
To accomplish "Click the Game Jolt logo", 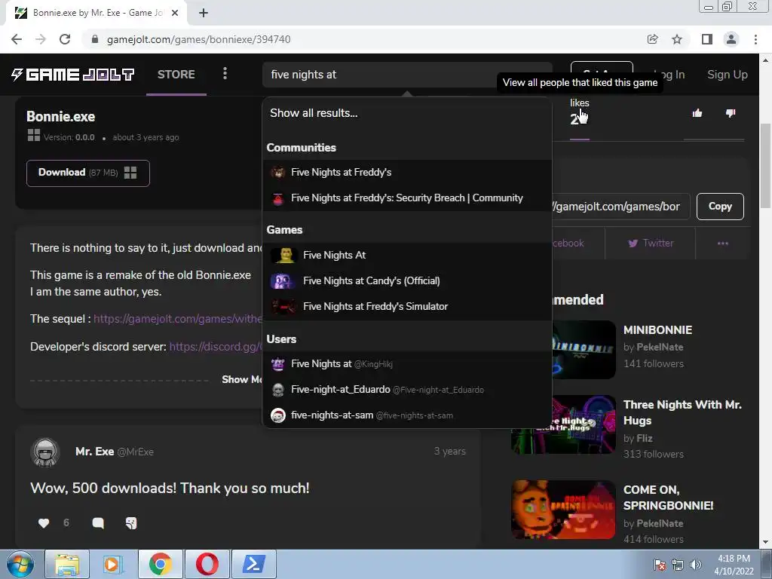I will tap(73, 75).
